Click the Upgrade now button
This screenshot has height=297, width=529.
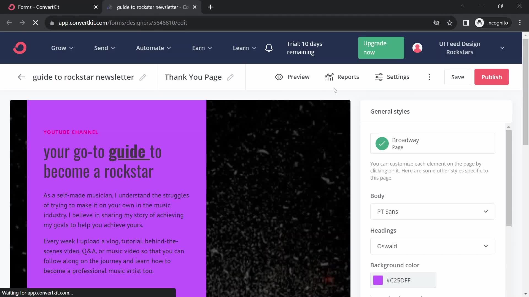tap(381, 48)
